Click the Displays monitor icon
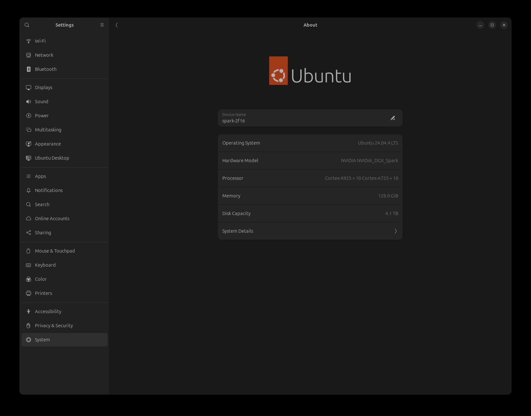This screenshot has height=416, width=531. point(29,87)
